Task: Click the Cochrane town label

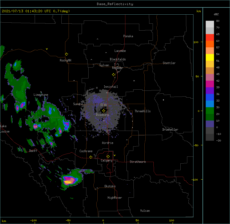Action: coord(86,151)
